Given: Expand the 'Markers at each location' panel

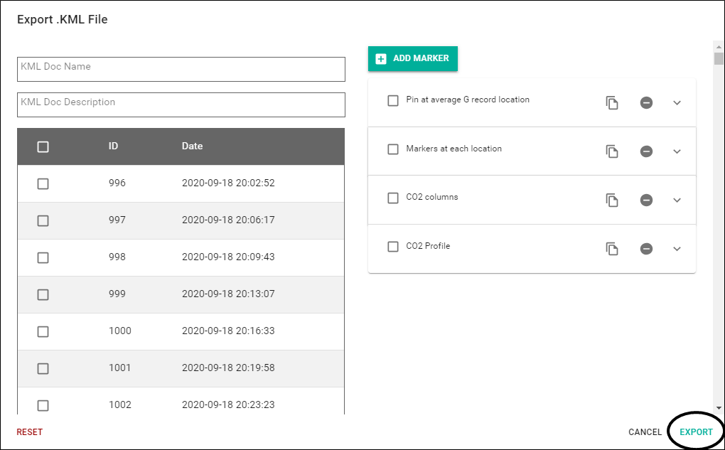Looking at the screenshot, I should point(677,151).
